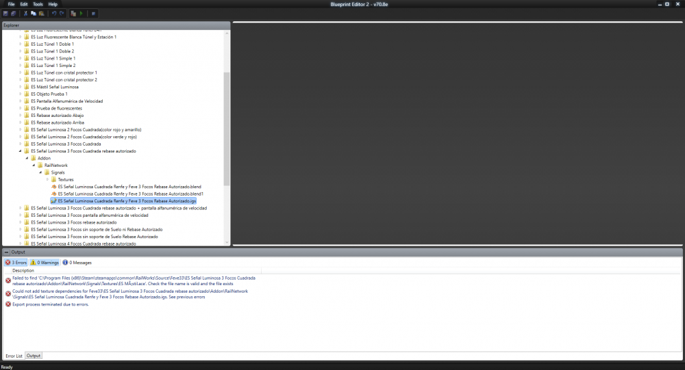Click the green Export play icon

[x=82, y=14]
